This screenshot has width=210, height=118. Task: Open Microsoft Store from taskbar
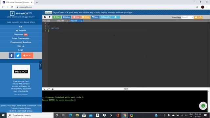[84, 115]
